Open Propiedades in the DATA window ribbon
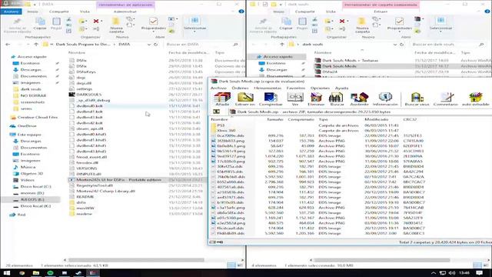Screen dimensions: 492x277 pyautogui.click(x=153, y=24)
